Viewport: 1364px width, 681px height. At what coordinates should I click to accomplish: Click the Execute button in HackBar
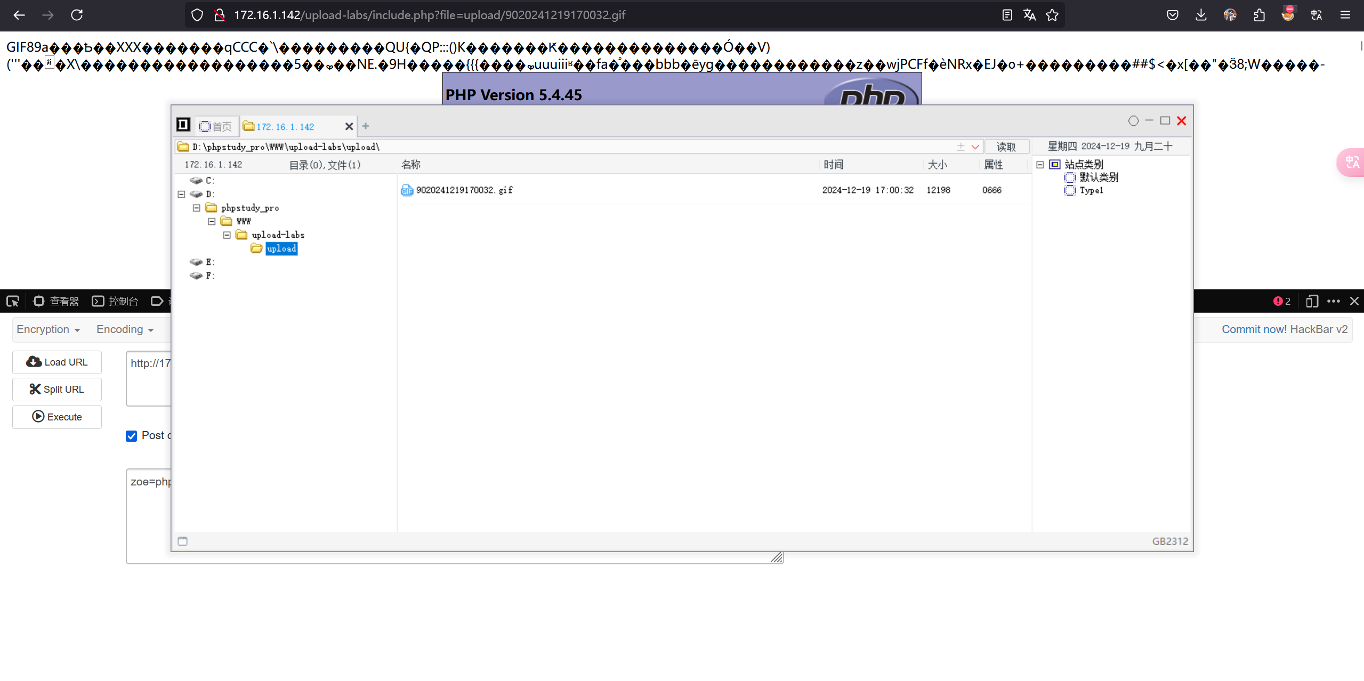click(x=57, y=417)
